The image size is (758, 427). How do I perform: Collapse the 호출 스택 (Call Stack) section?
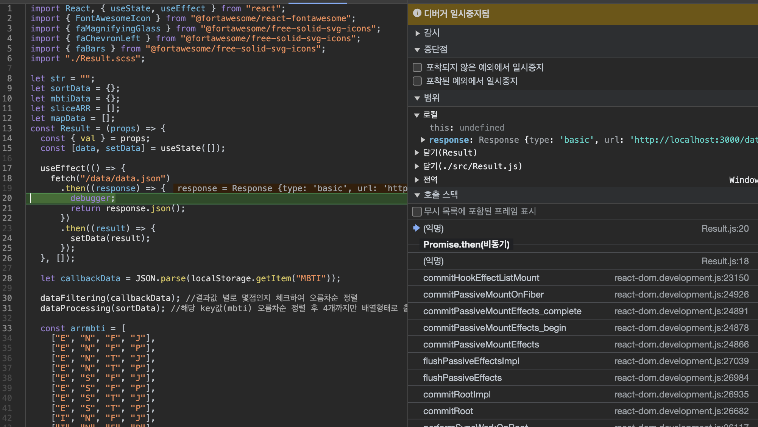(417, 195)
